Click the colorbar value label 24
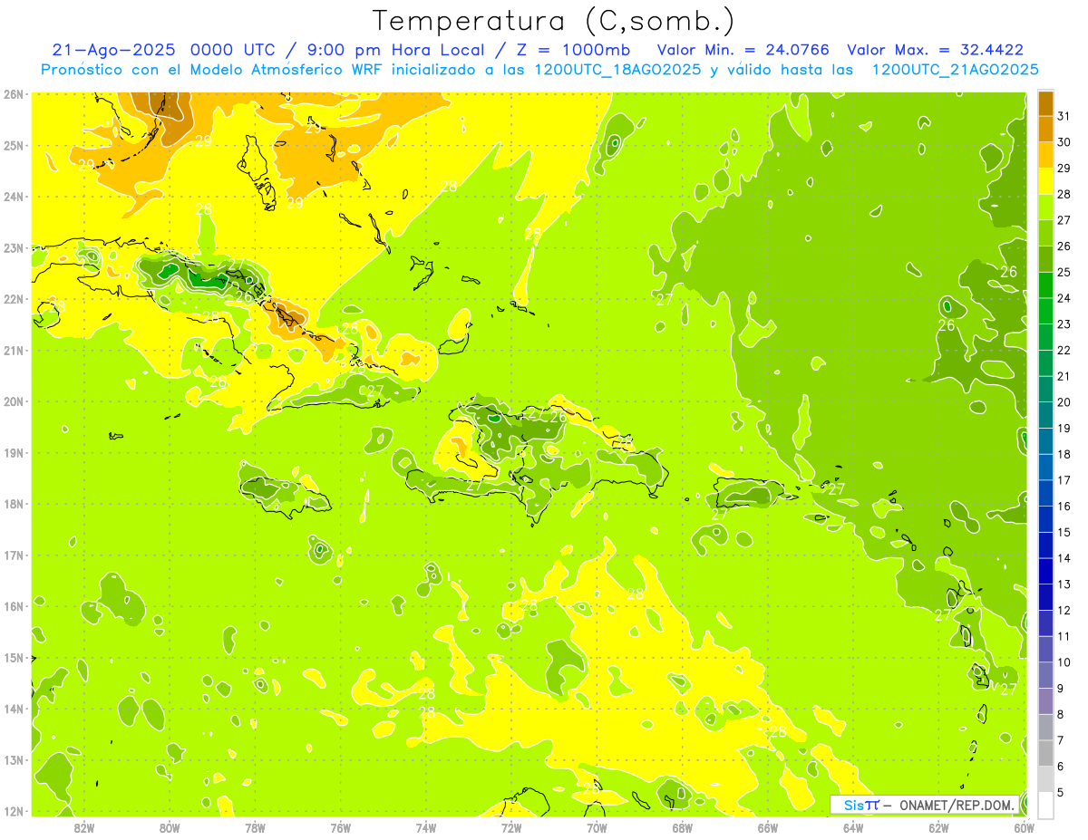 (x=1064, y=298)
